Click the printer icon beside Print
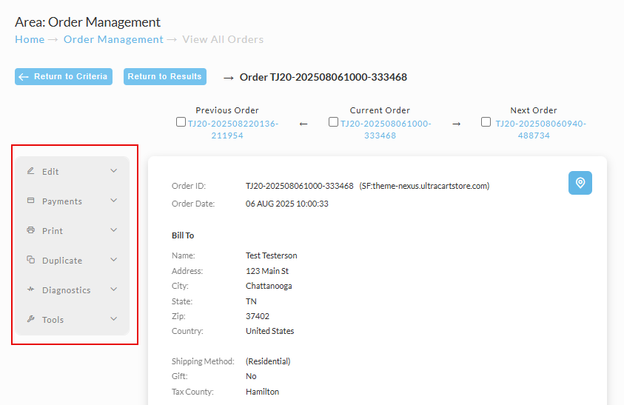Screen dimensions: 624x405 tap(30, 230)
